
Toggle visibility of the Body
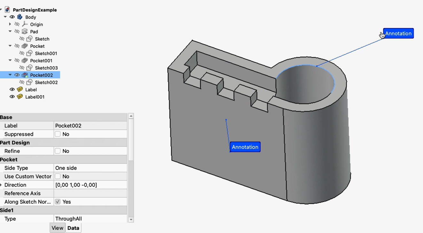point(12,17)
